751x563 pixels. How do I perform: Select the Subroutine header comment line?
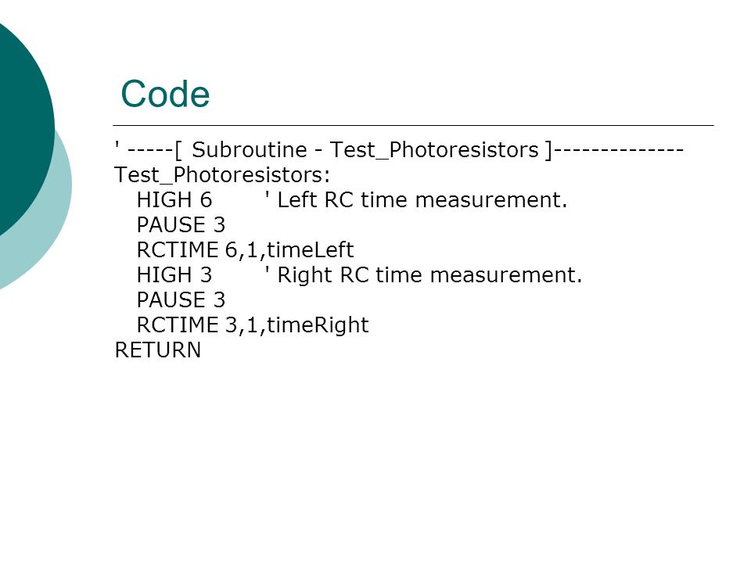pyautogui.click(x=399, y=150)
